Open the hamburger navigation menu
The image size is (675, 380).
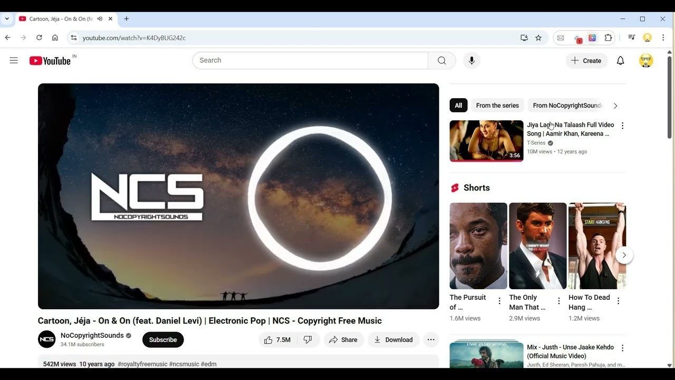point(14,60)
